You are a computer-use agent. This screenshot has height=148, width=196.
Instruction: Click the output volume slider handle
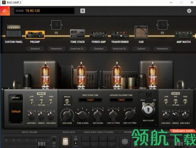179,144
